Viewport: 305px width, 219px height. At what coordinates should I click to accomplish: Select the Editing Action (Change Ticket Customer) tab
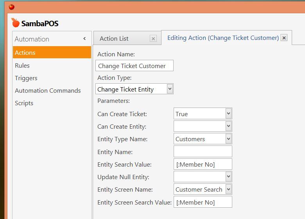[223, 38]
